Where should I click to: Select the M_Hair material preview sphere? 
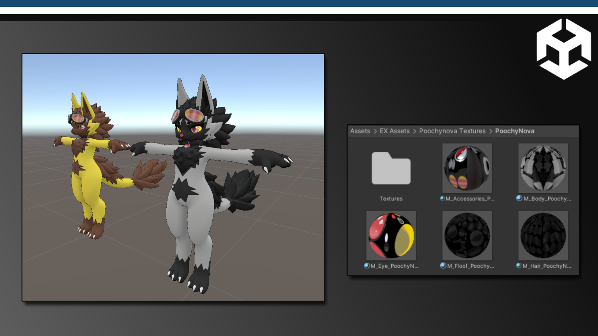click(543, 235)
